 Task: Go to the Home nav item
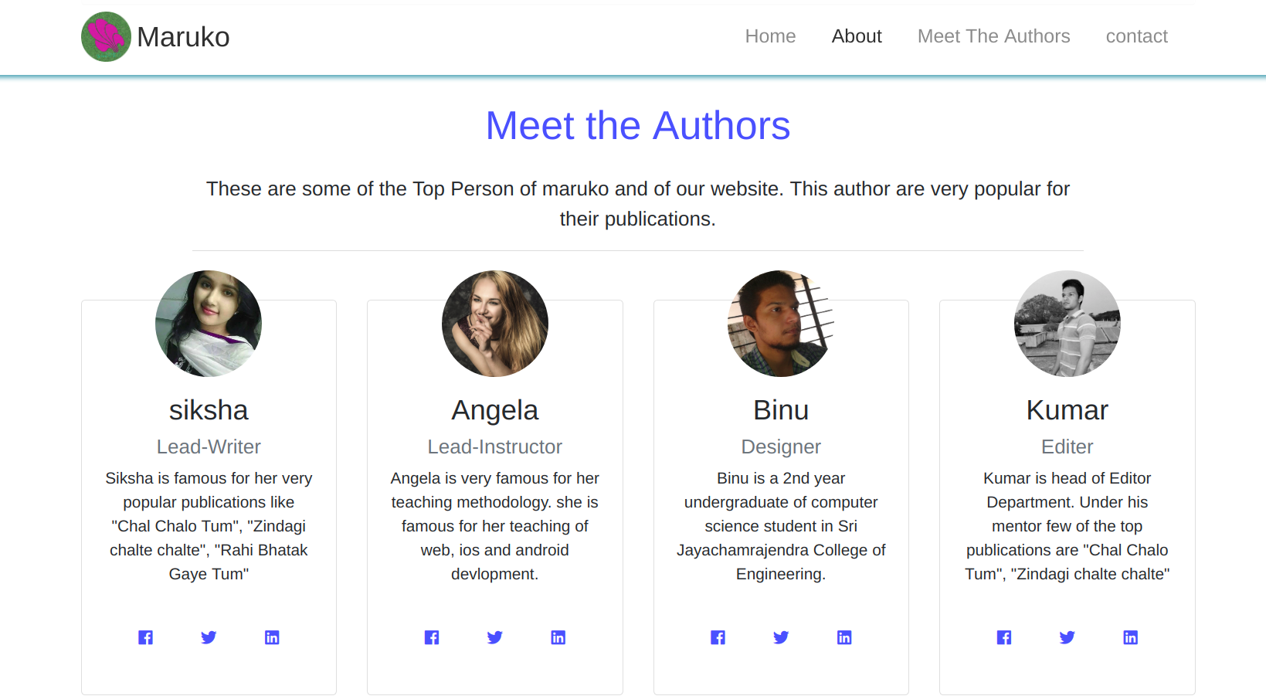click(x=770, y=36)
